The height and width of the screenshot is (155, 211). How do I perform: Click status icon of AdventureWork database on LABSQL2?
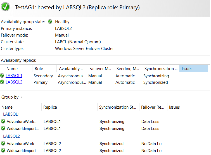pyautogui.click(x=3, y=143)
